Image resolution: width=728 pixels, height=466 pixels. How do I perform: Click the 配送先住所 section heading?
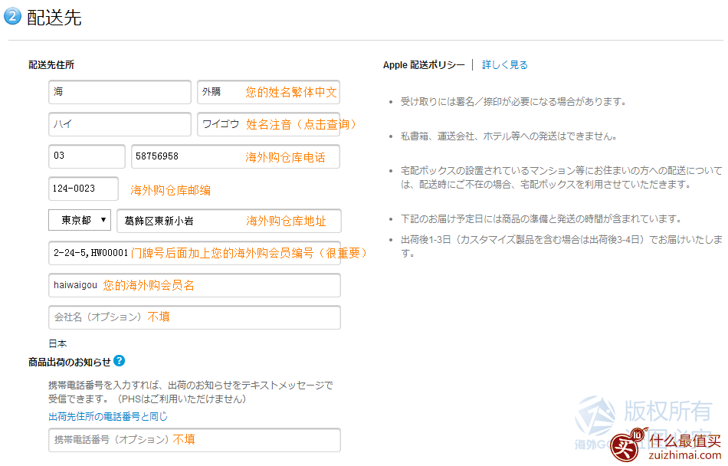tap(51, 65)
